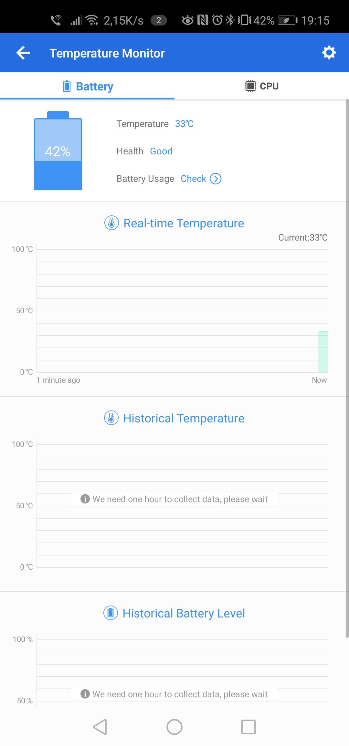
Task: Tap the Historical Temperature info message
Action: tap(174, 499)
